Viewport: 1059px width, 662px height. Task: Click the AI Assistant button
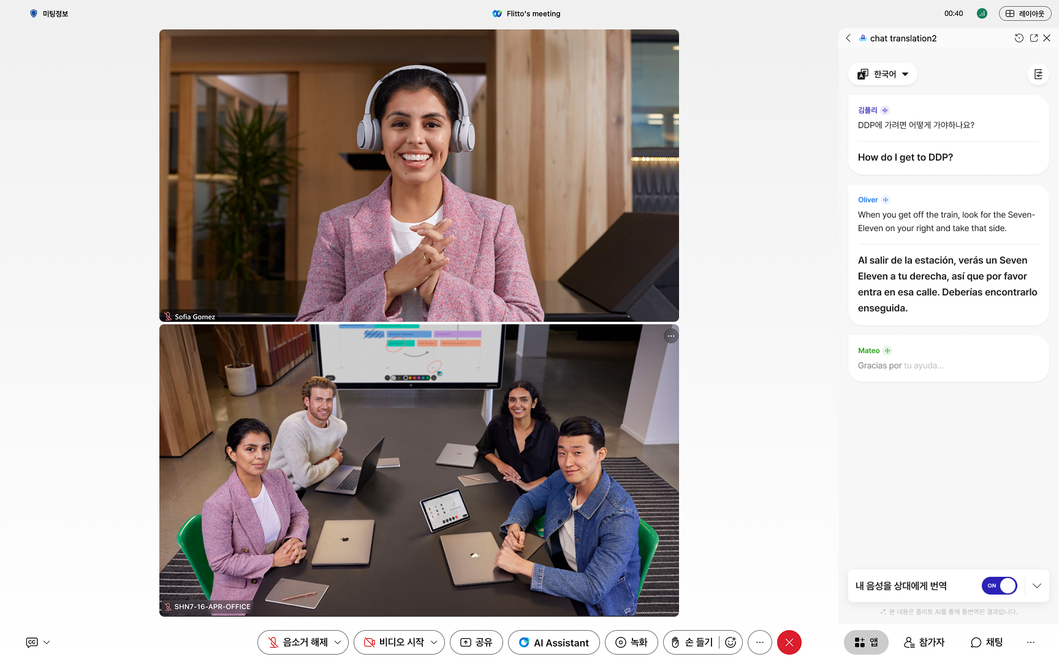[x=554, y=642]
